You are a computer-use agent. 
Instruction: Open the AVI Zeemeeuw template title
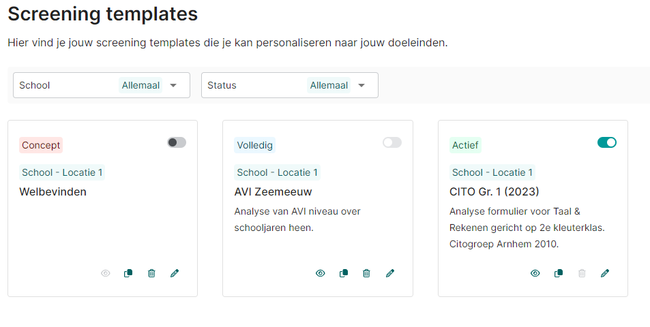pyautogui.click(x=273, y=191)
